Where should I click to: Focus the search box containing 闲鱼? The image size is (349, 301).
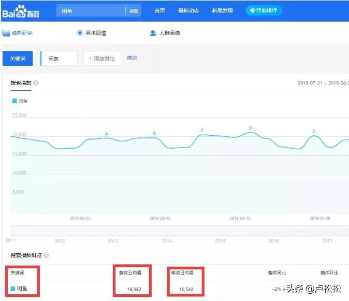91,10
